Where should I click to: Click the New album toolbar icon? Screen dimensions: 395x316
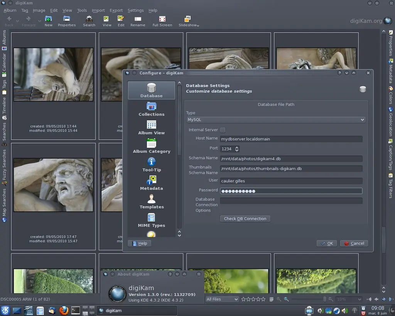click(48, 21)
